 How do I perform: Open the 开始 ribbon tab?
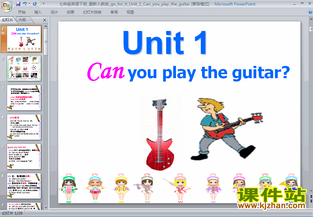pos(21,12)
